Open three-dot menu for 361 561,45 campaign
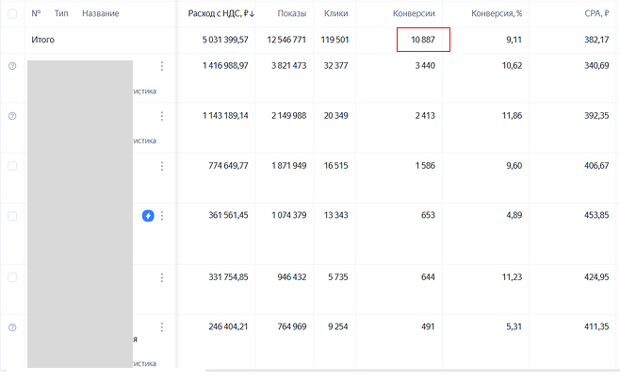The width and height of the screenshot is (620, 383). 162,216
